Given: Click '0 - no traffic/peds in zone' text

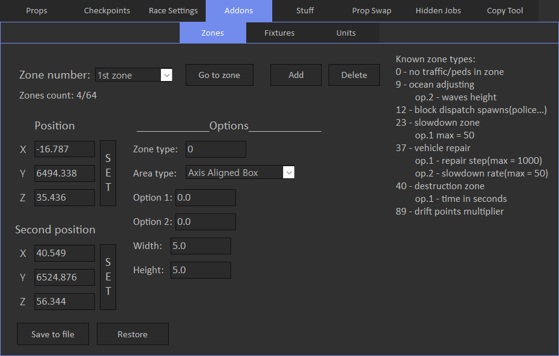Looking at the screenshot, I should click(x=449, y=72).
